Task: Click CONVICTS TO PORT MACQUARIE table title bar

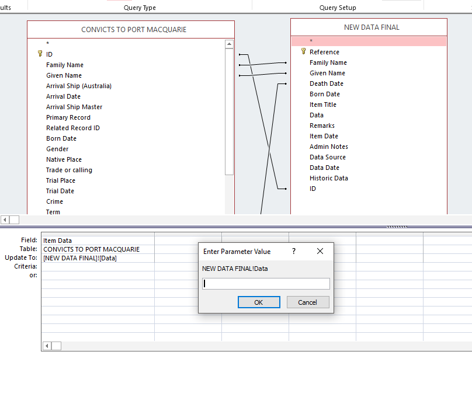Action: pyautogui.click(x=131, y=30)
